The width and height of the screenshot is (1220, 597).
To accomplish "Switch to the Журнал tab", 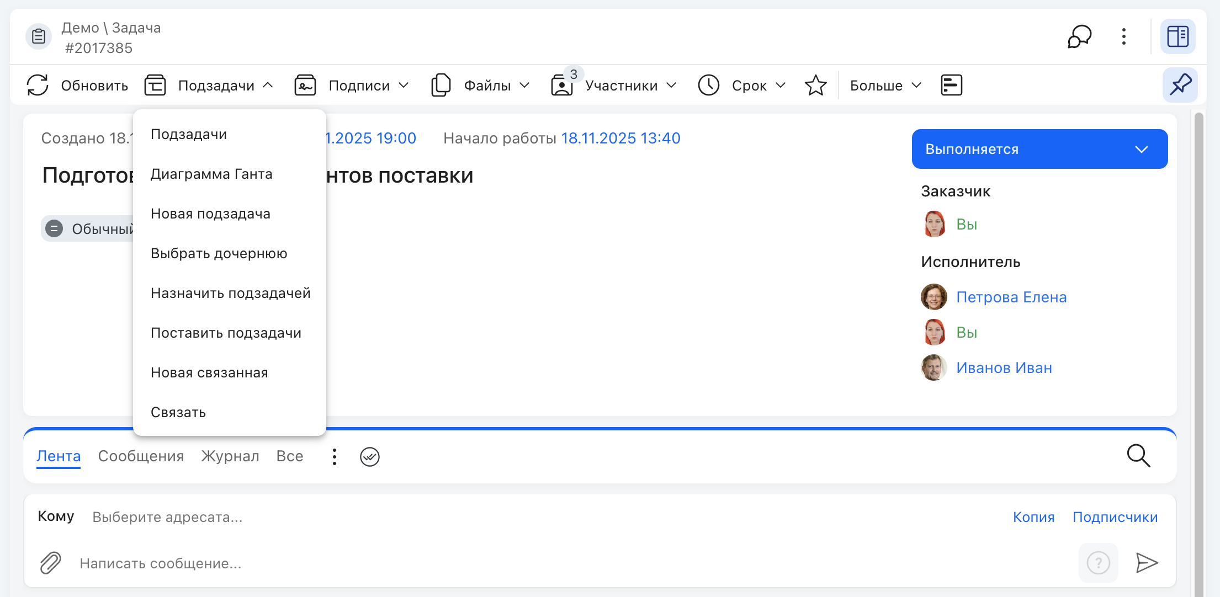I will 230,456.
